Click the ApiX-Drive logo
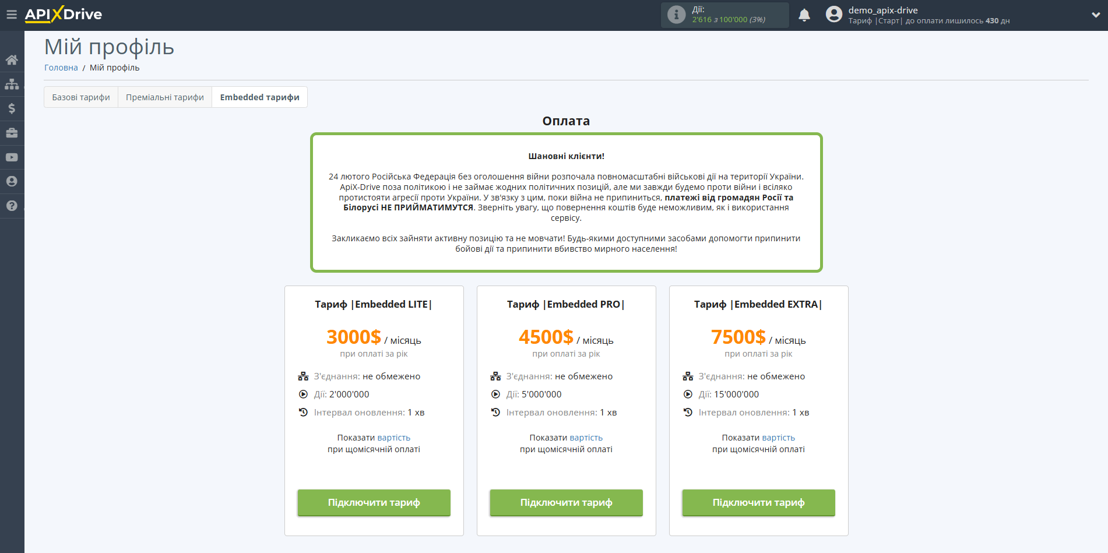 click(64, 15)
